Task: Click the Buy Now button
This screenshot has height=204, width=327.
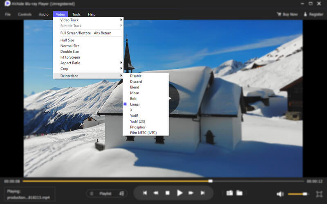Action: click(287, 14)
